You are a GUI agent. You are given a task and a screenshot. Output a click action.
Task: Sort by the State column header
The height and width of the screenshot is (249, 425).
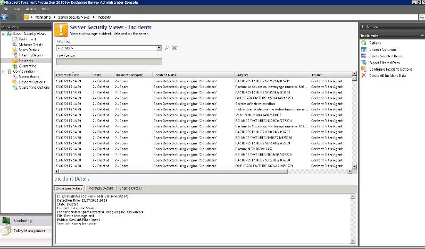(x=103, y=75)
